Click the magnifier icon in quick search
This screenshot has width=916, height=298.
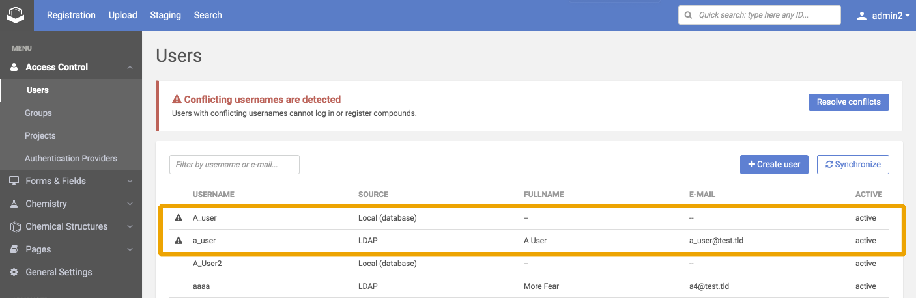(x=689, y=15)
